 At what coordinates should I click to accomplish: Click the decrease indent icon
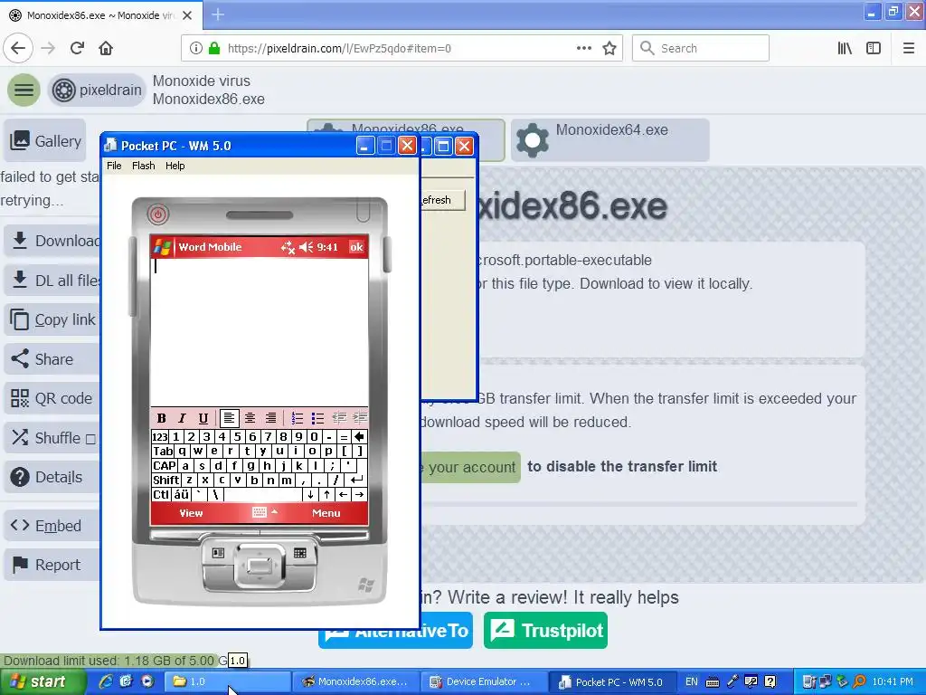tap(339, 418)
